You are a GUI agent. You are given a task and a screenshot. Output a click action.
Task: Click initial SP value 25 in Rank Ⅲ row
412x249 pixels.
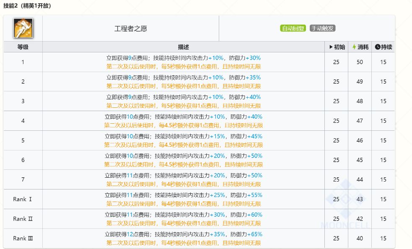click(x=336, y=238)
